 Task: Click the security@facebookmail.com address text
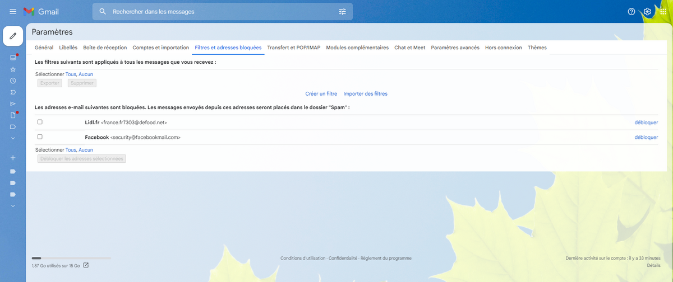tap(145, 137)
